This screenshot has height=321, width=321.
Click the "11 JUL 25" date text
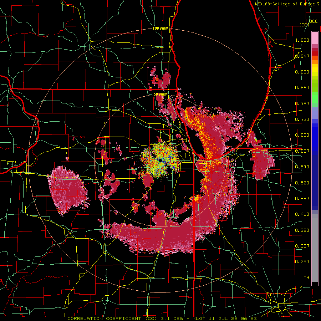coord(223,319)
